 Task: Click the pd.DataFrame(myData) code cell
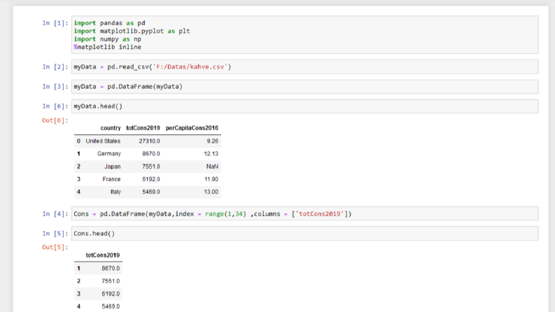coord(304,87)
